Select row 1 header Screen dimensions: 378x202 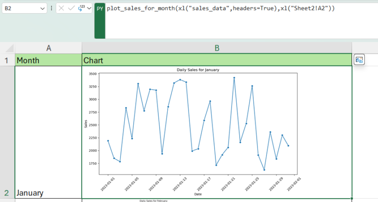coord(7,60)
